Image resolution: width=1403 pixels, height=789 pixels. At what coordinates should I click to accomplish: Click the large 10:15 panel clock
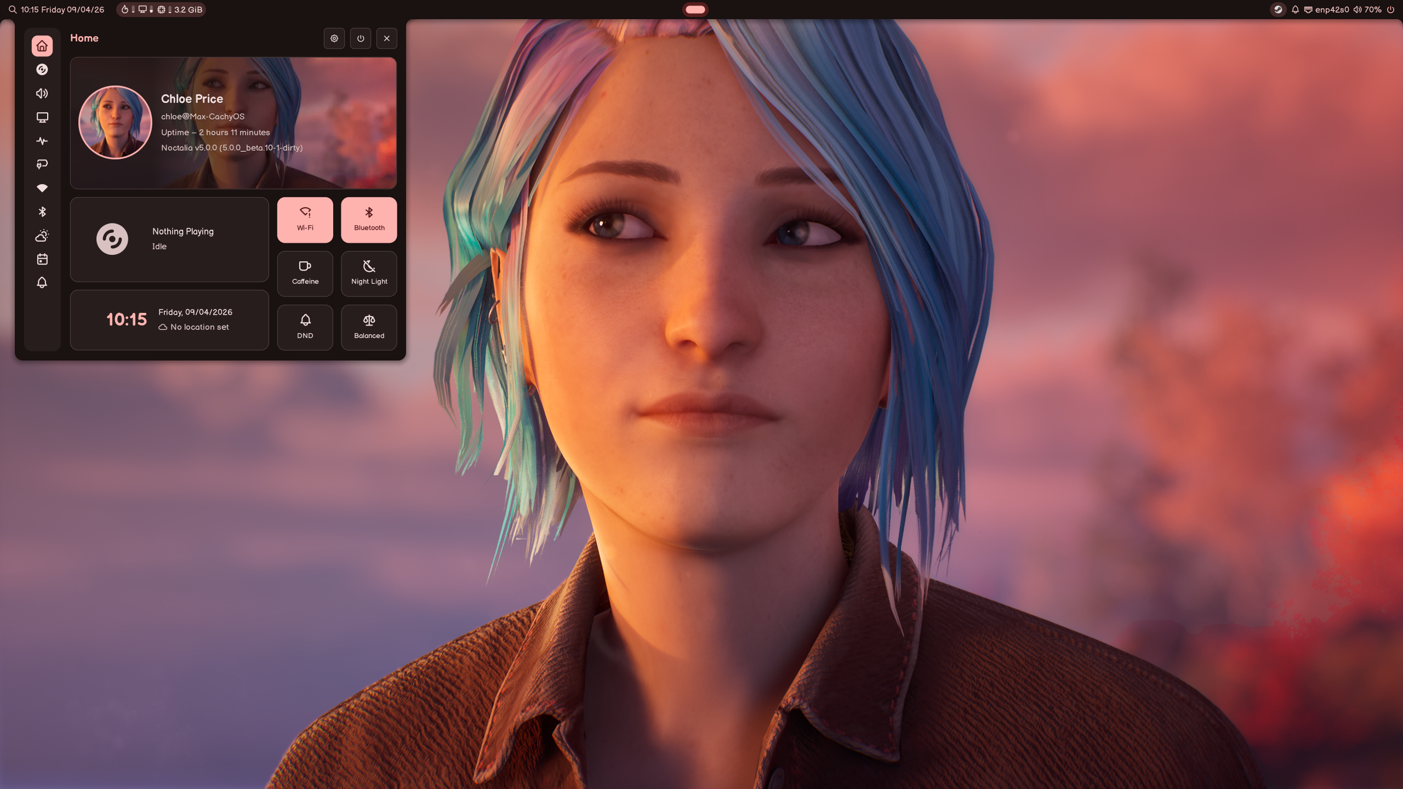(x=127, y=319)
